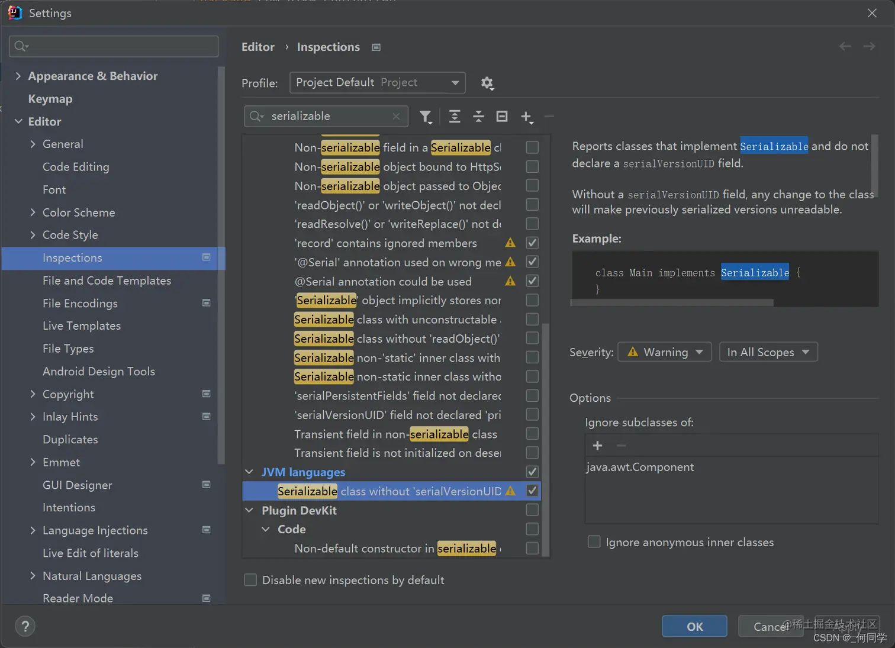Image resolution: width=895 pixels, height=648 pixels.
Task: Click the description pane vertical scrollbar
Action: (875, 165)
